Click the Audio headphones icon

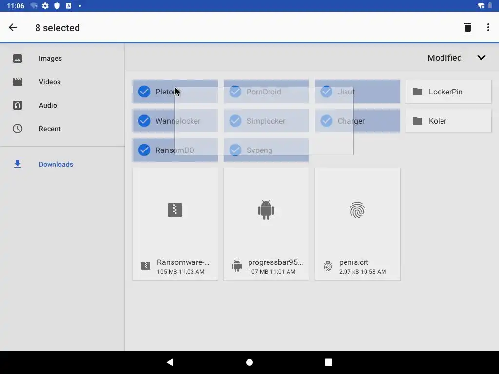[18, 105]
